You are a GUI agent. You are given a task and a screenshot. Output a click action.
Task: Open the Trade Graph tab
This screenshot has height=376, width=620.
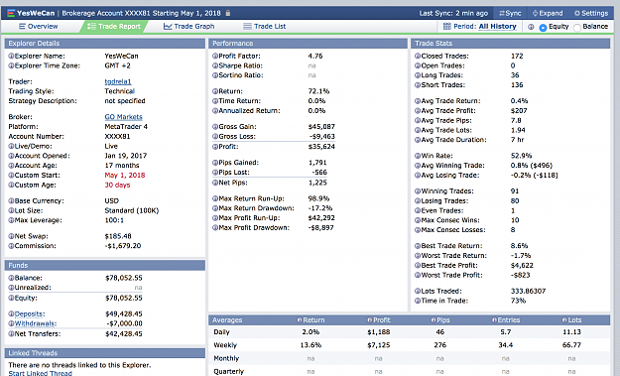click(189, 27)
